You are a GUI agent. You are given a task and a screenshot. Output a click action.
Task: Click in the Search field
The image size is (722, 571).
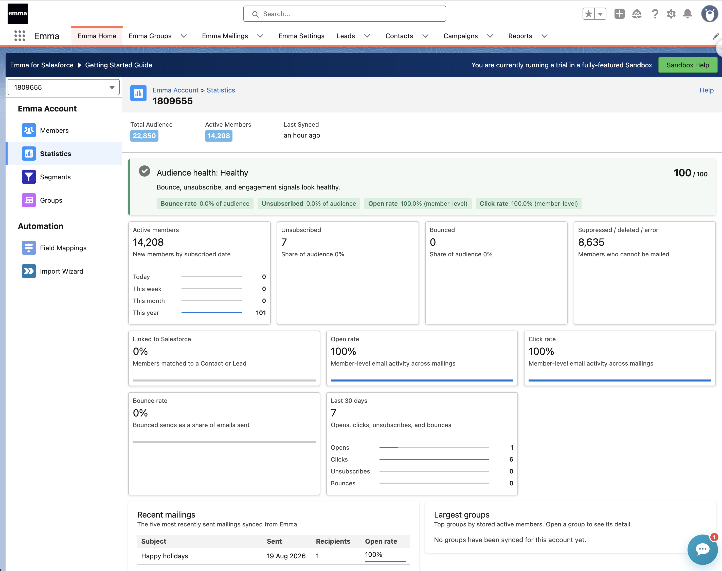[x=345, y=14]
